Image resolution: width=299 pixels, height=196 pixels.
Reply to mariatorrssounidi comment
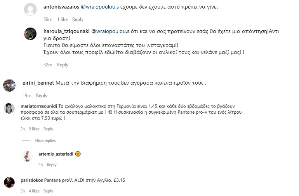48,129
